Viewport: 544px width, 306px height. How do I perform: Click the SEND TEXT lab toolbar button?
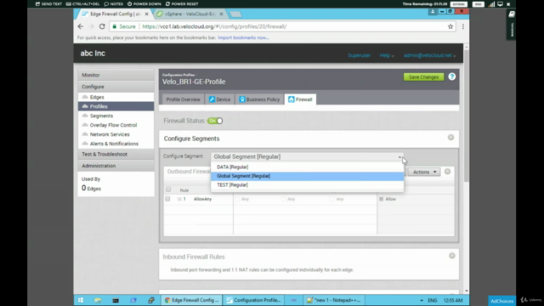pos(48,3)
